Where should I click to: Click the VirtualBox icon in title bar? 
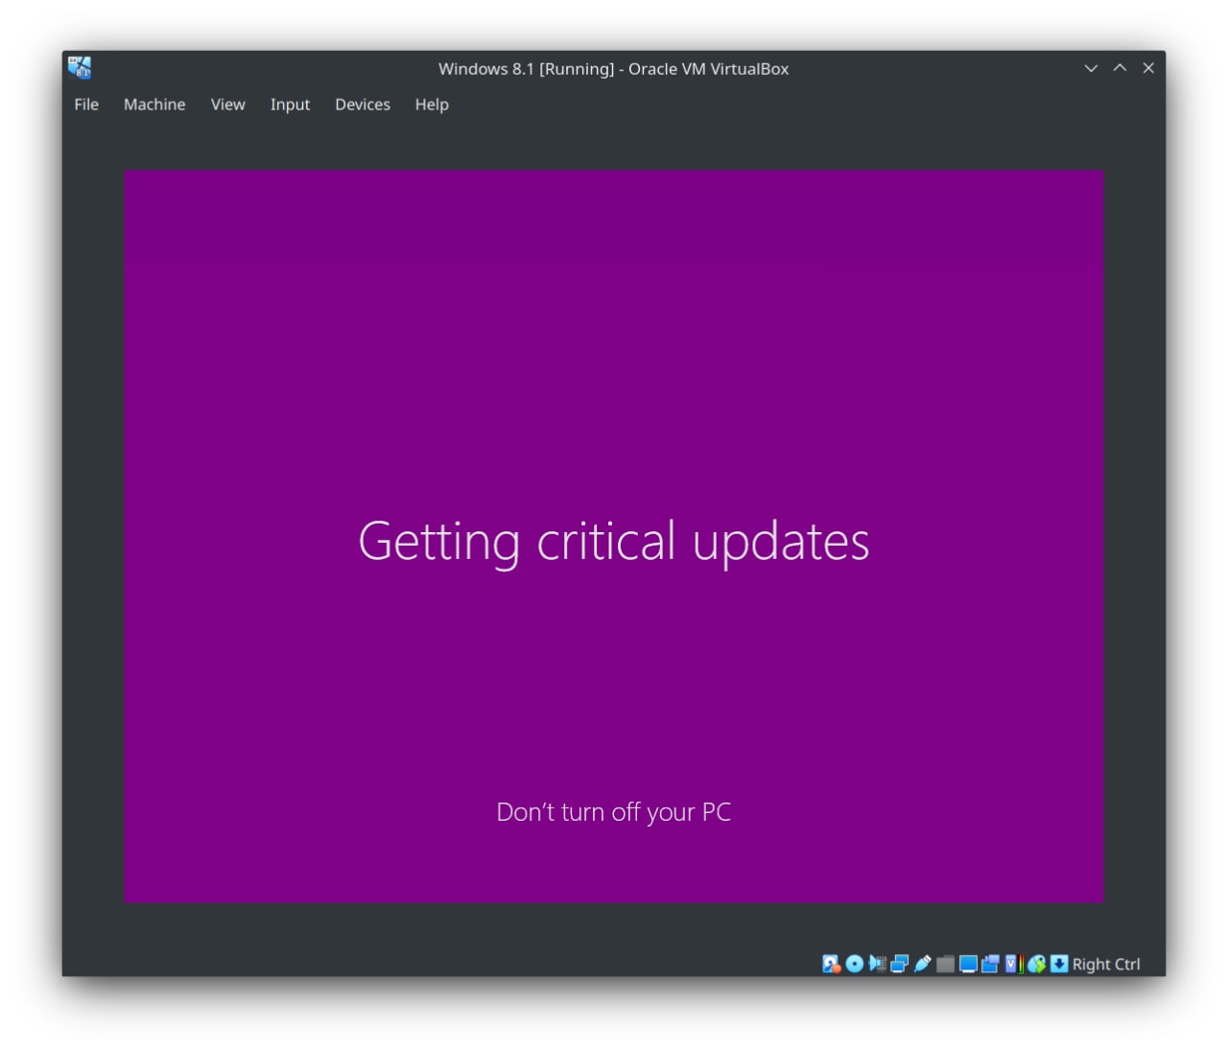[x=79, y=67]
